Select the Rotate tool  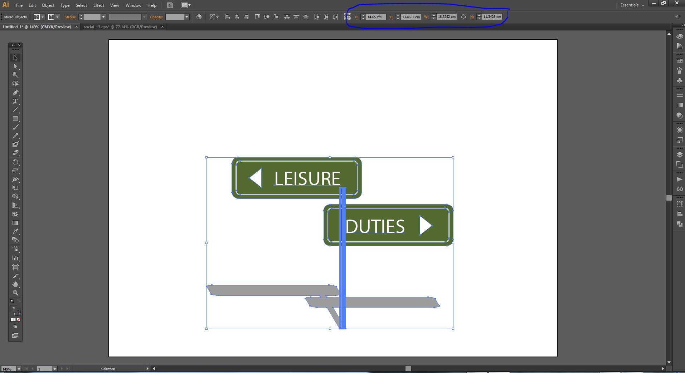coord(15,162)
